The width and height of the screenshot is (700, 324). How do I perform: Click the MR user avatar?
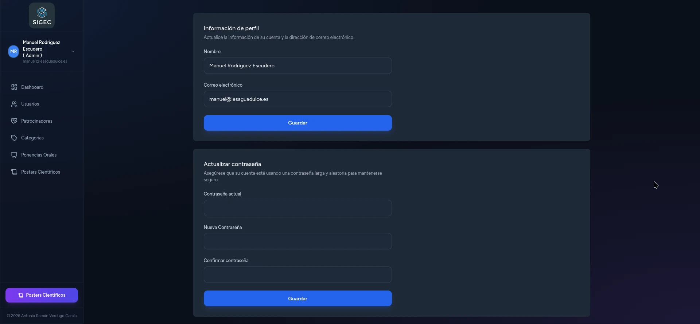click(x=13, y=52)
